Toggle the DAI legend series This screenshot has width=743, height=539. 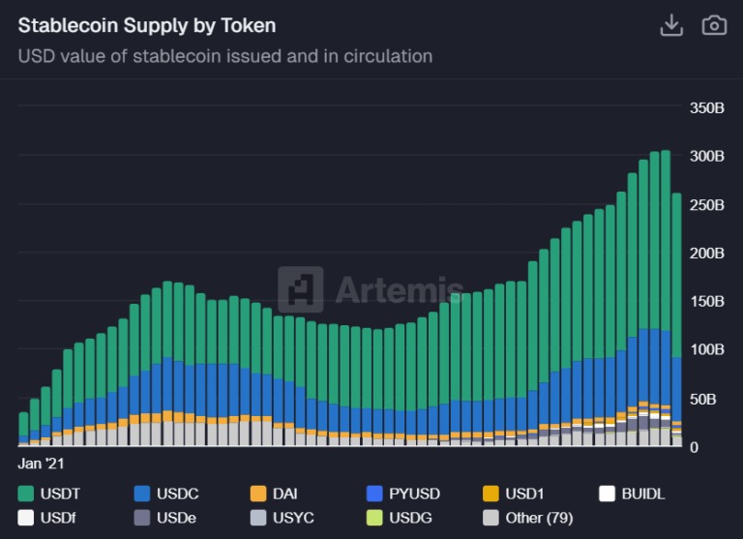pyautogui.click(x=274, y=494)
